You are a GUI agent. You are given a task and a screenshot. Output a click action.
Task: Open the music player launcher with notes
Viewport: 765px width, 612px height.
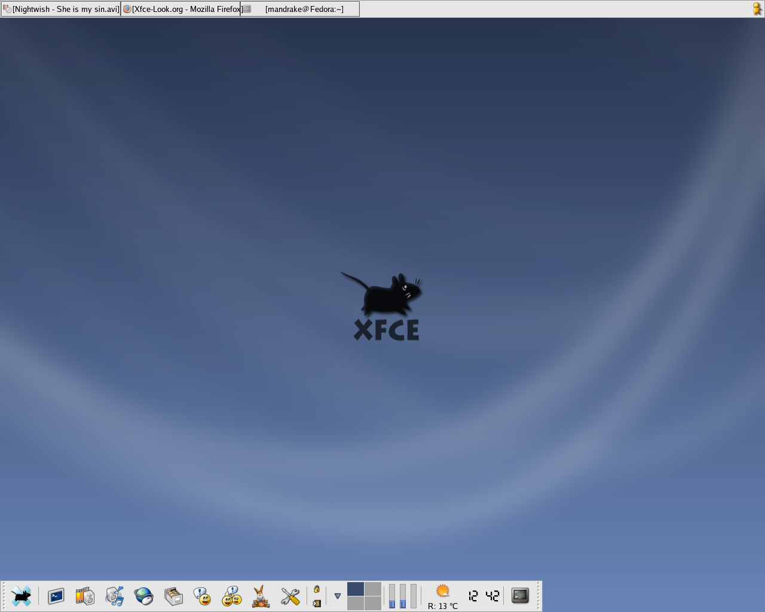click(x=114, y=596)
